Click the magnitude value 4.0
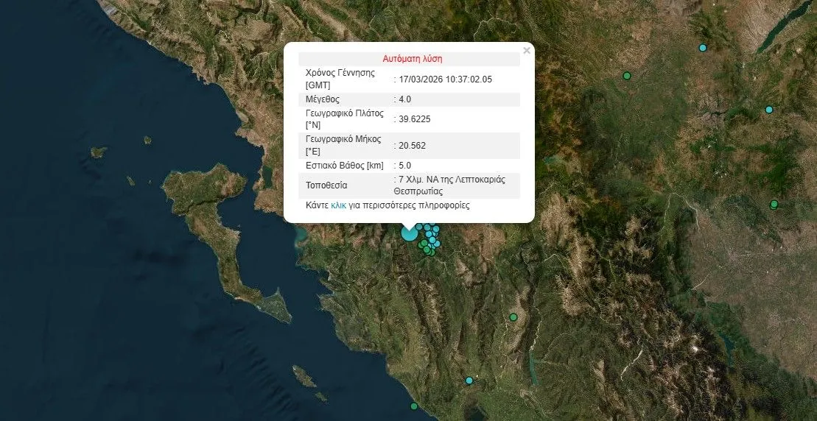This screenshot has width=817, height=421. [x=406, y=99]
